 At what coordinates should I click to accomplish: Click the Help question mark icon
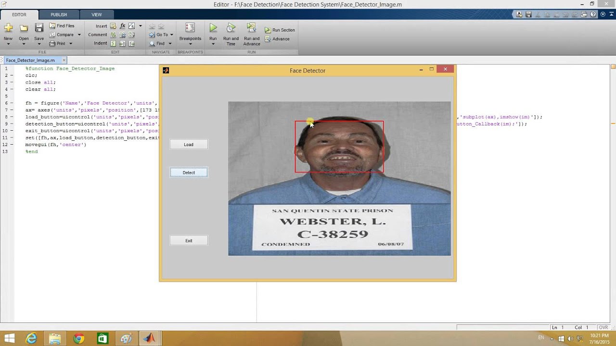coord(593,14)
